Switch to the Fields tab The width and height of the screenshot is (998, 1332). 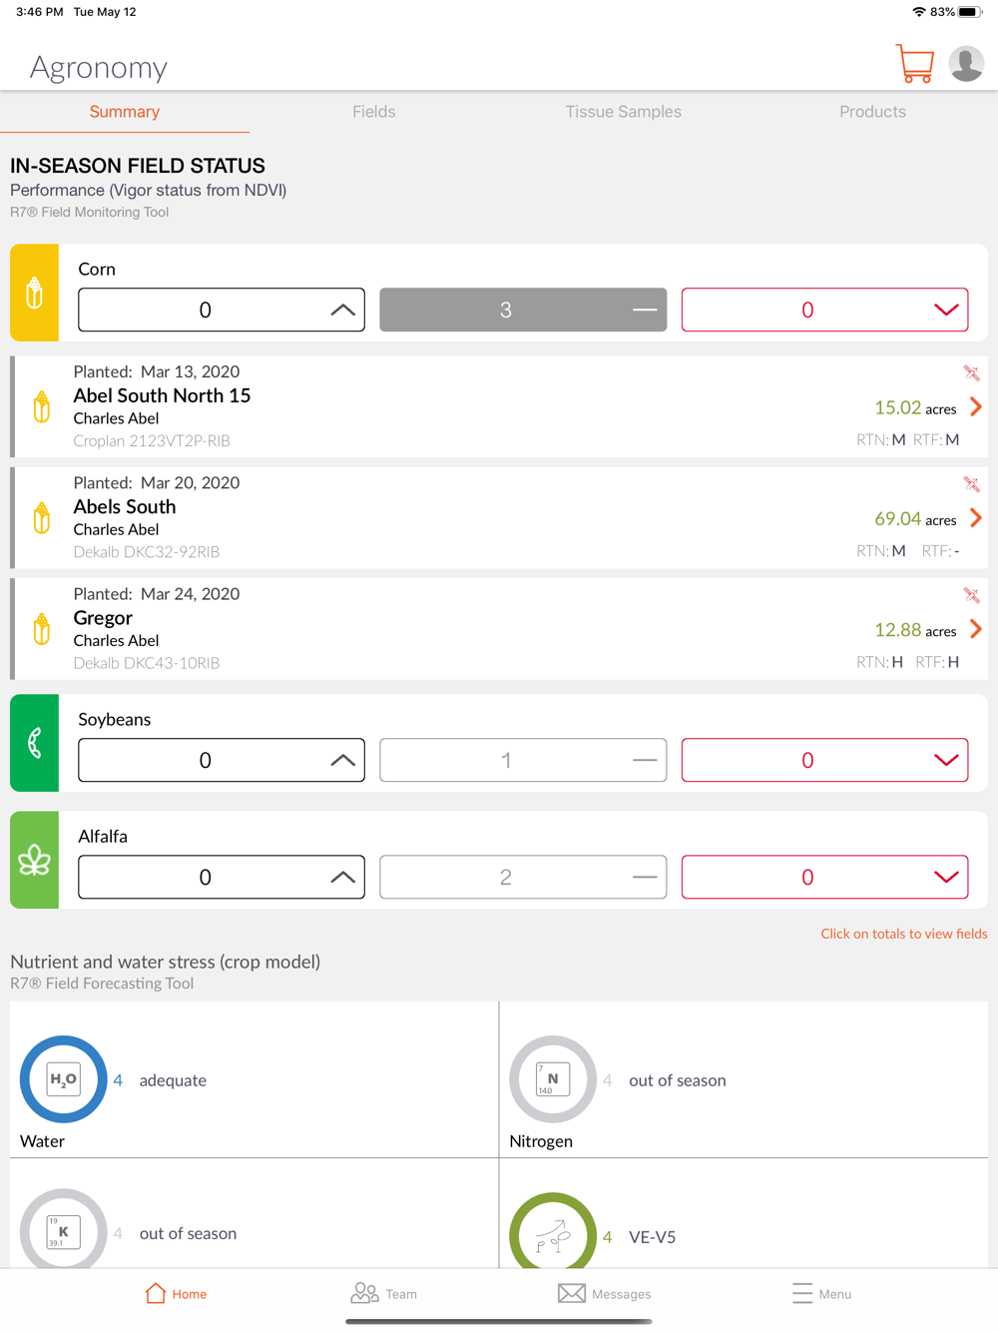(x=374, y=112)
